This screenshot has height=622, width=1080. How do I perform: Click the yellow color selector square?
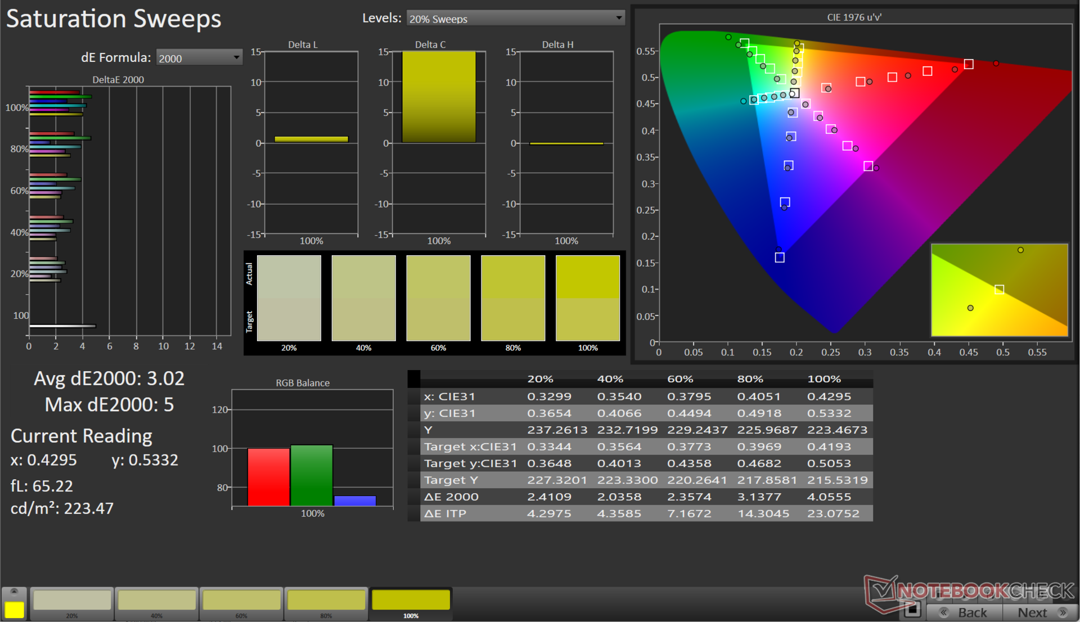pos(14,610)
